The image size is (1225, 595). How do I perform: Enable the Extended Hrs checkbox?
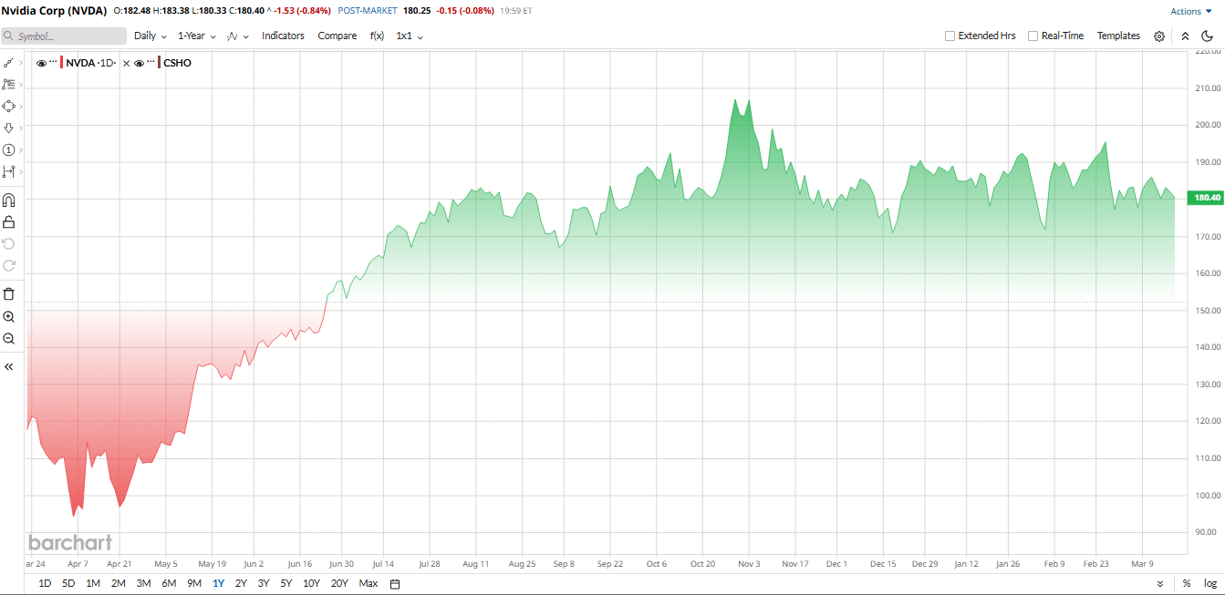950,36
